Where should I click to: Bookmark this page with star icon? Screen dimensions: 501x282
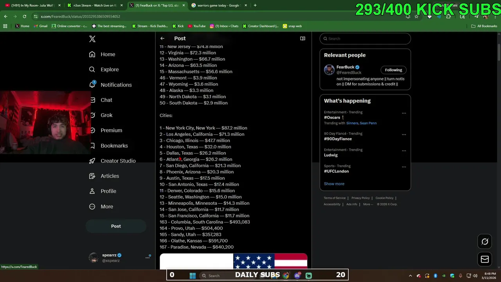(416, 16)
